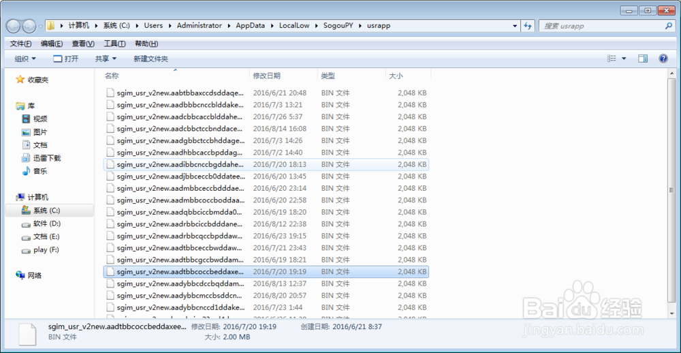Sort by the 大小 column header
The height and width of the screenshot is (353, 681).
click(408, 76)
